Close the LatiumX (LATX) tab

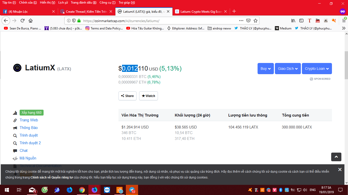coord(168,11)
